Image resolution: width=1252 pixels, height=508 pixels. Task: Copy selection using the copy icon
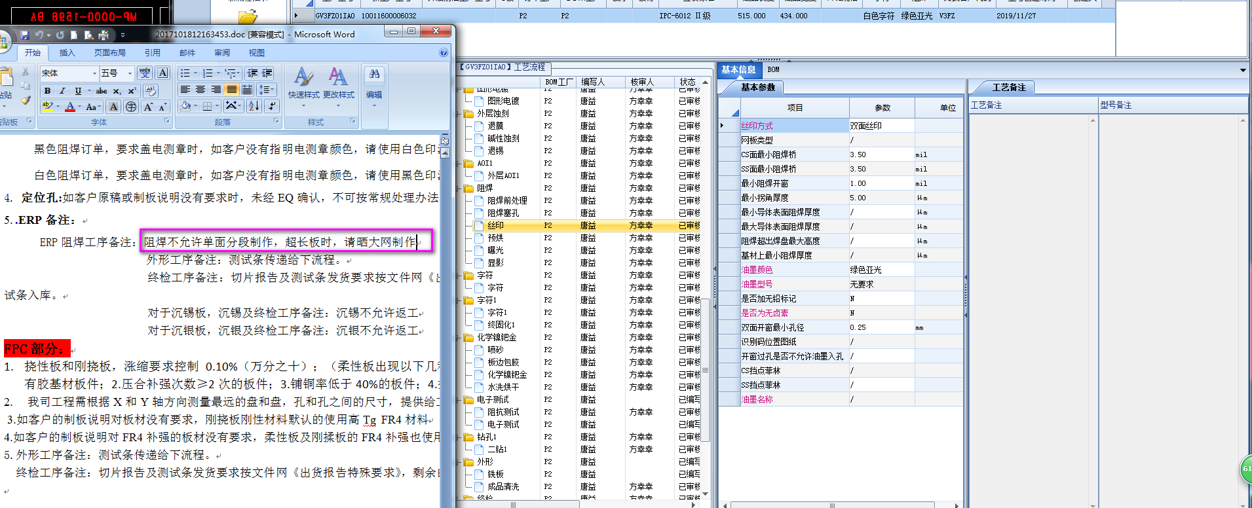(x=26, y=86)
